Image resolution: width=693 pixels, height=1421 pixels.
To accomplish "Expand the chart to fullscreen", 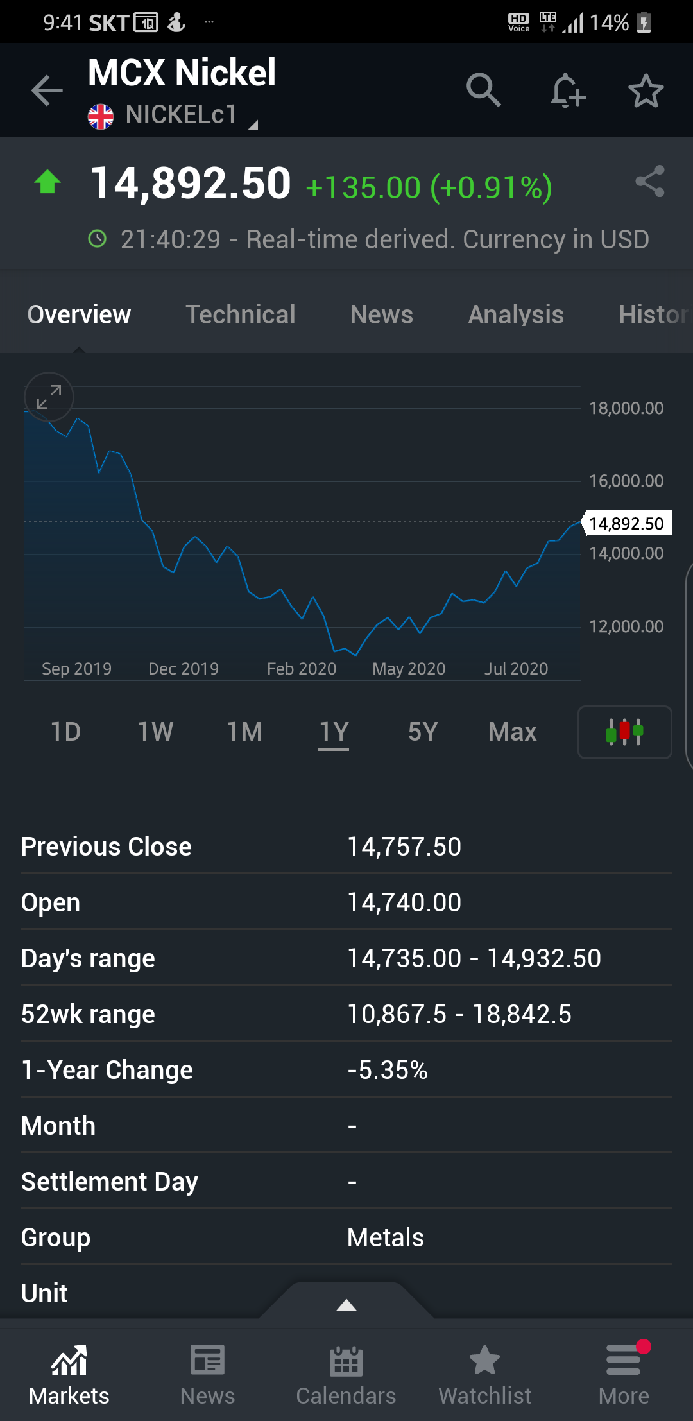I will [x=49, y=397].
